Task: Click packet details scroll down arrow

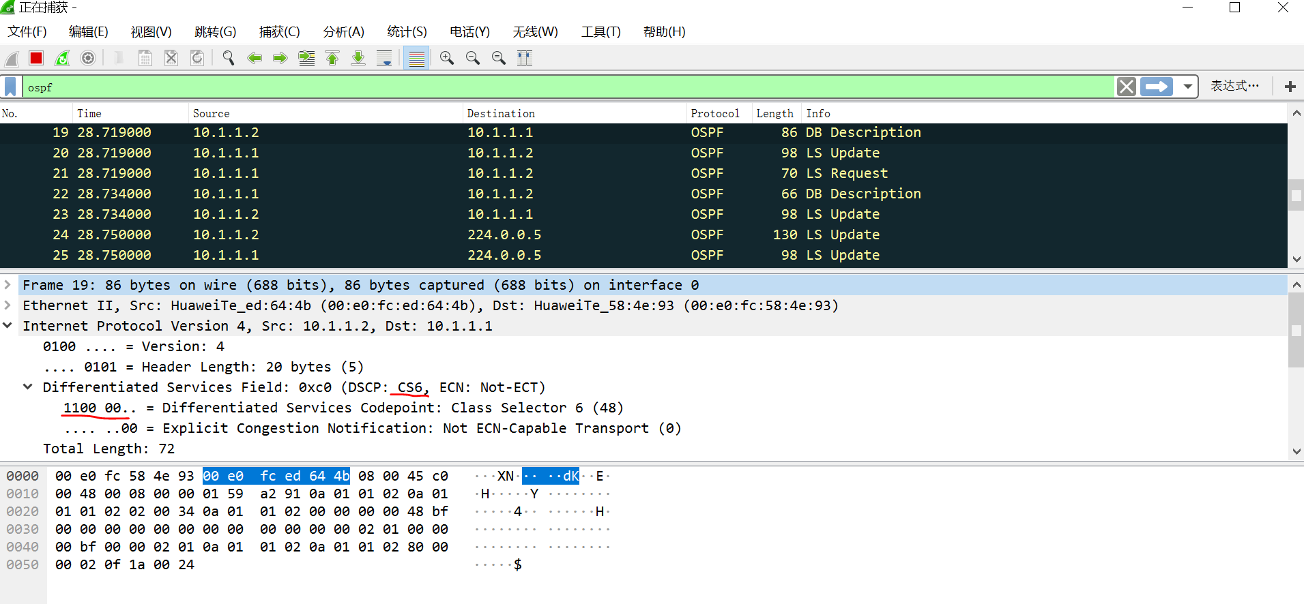Action: 1296,451
